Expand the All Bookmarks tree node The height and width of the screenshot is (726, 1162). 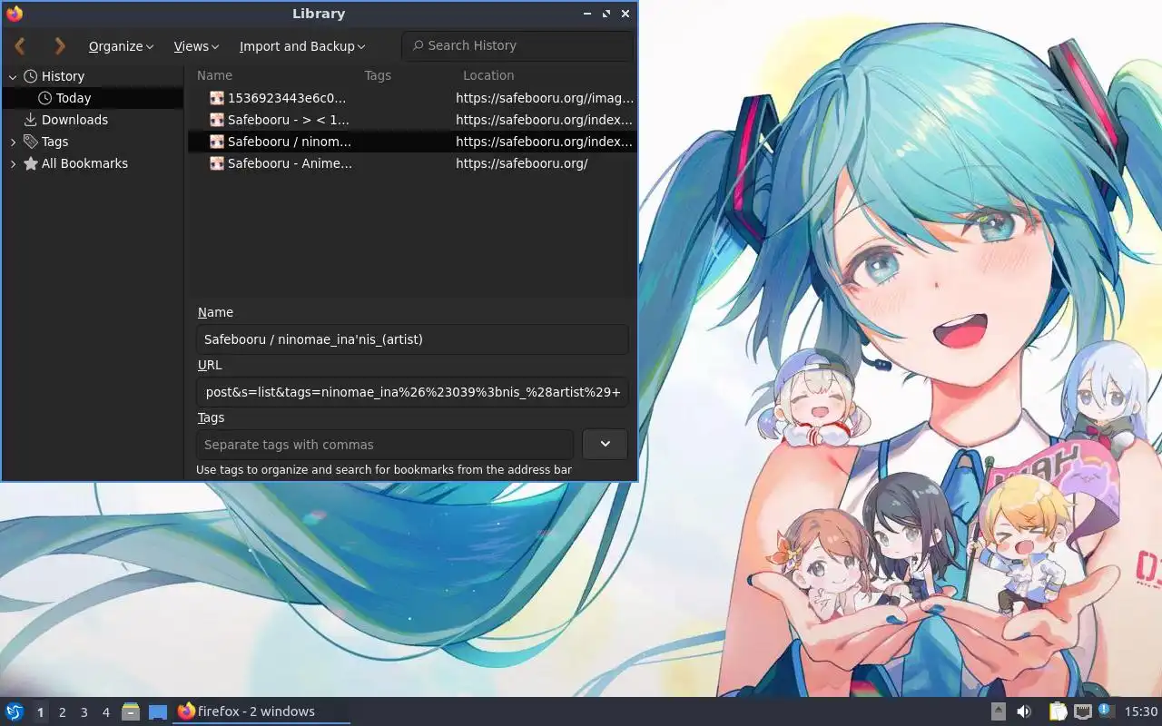click(x=13, y=163)
